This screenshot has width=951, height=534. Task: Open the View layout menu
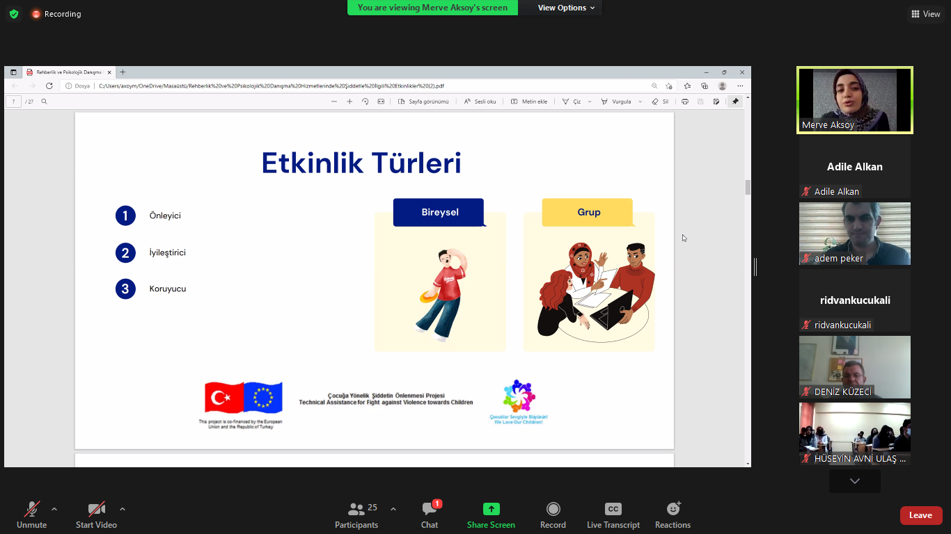point(925,14)
